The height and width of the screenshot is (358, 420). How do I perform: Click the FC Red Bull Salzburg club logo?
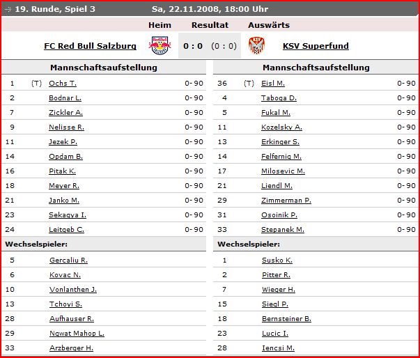[160, 45]
